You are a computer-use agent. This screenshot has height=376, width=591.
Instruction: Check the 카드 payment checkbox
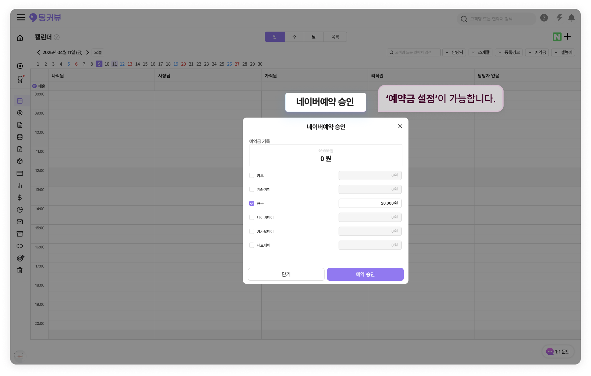click(252, 176)
